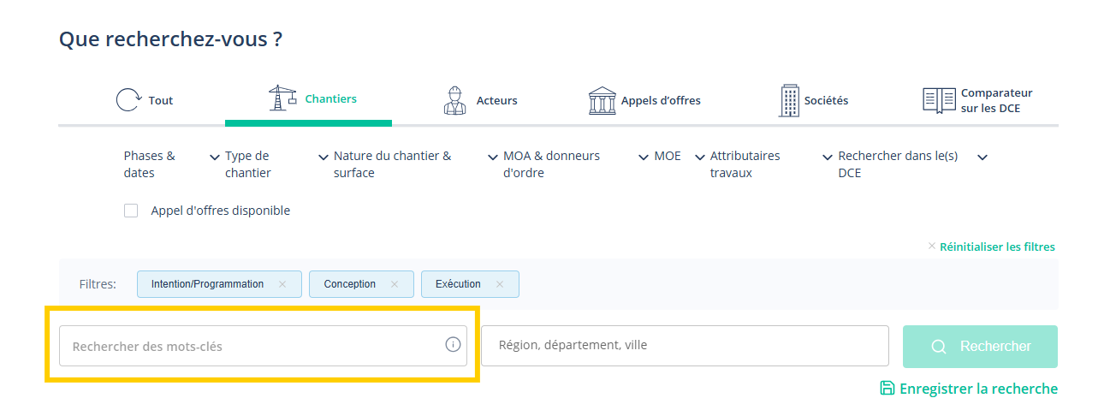The image size is (1116, 416).
Task: Remove the Intention/Programmation filter tag
Action: (x=282, y=284)
